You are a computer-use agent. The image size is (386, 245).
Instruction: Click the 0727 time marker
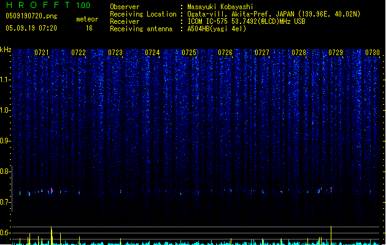262,53
